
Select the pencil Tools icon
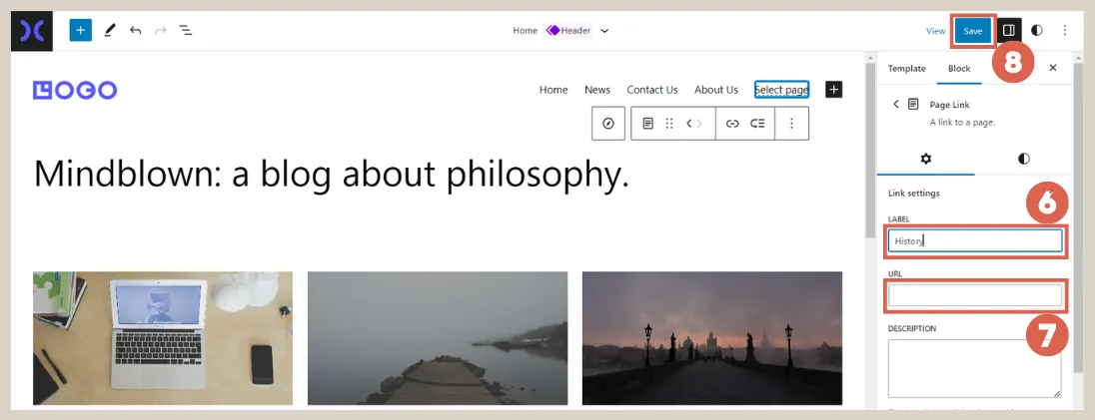[110, 30]
